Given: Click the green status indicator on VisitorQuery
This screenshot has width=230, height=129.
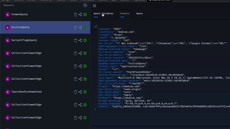Looking at the screenshot, I should (85, 27).
